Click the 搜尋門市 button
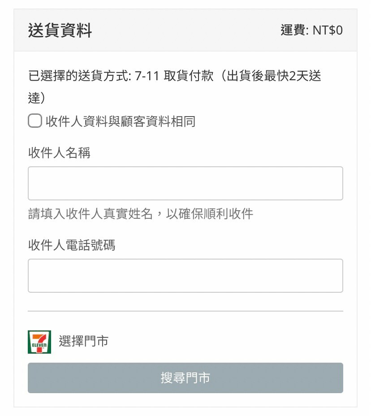371x416 pixels. tap(185, 378)
